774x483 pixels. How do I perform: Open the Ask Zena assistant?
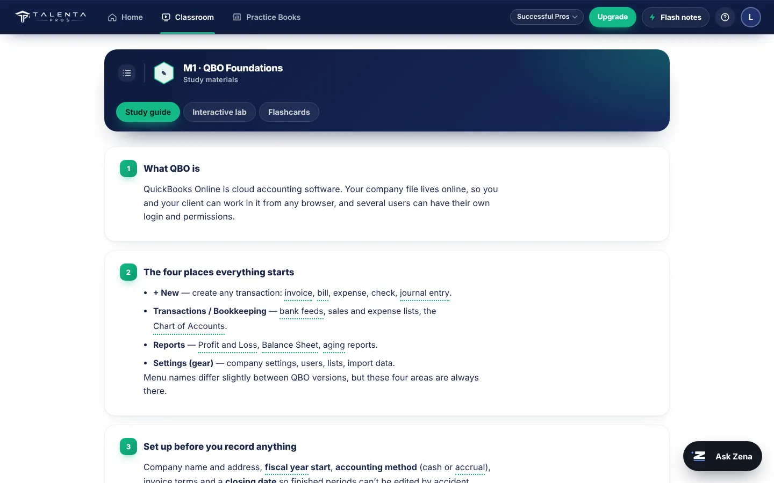722,456
